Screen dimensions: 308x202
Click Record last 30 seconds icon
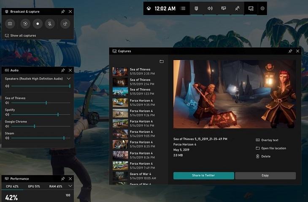pos(25,24)
